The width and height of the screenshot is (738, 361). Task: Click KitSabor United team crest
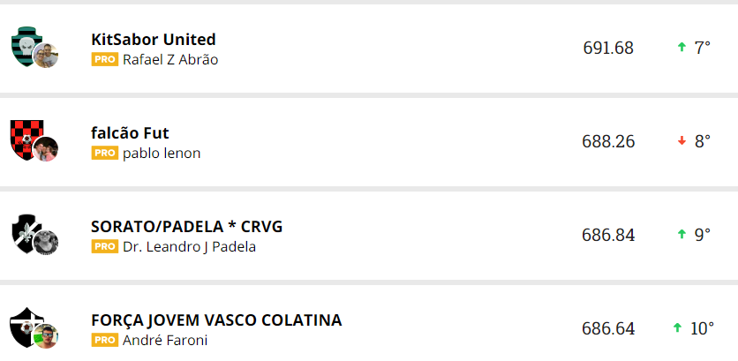(x=26, y=44)
